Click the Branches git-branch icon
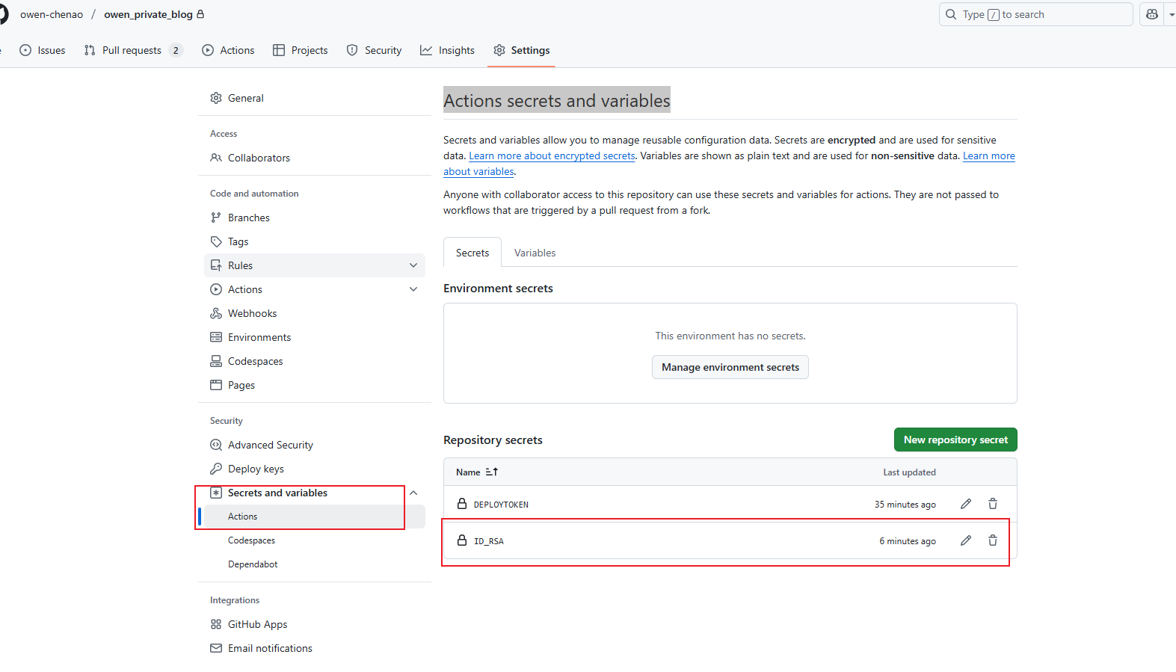 point(216,218)
